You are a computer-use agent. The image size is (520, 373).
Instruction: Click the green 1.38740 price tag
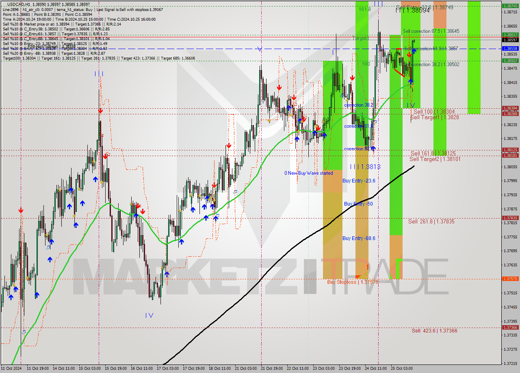[510, 6]
